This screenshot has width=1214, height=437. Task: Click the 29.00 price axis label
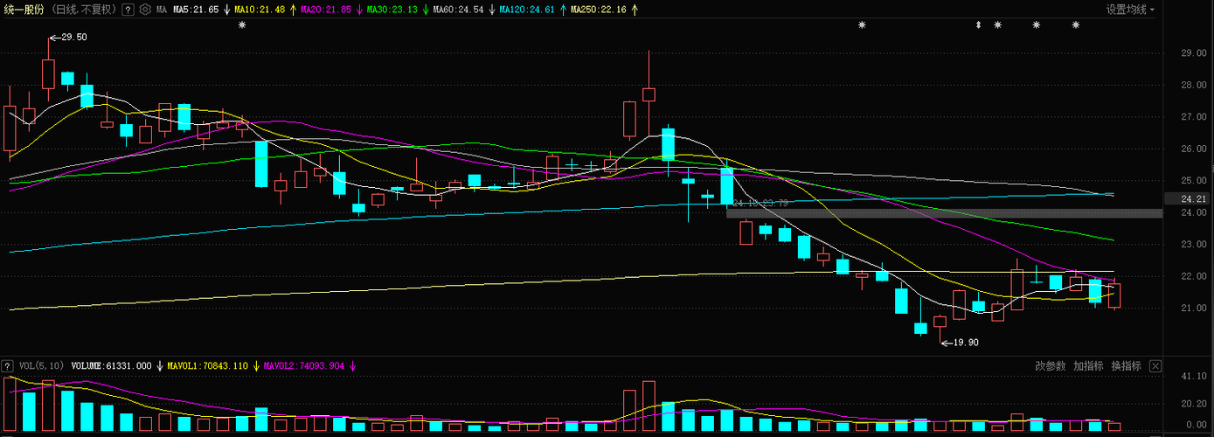pos(1193,53)
